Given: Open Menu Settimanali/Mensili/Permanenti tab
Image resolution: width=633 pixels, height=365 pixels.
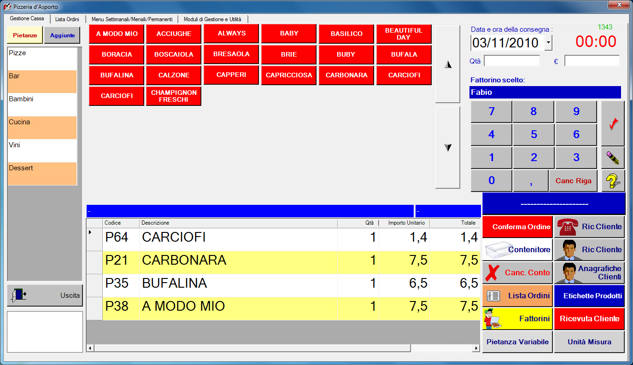Looking at the screenshot, I should tap(132, 19).
